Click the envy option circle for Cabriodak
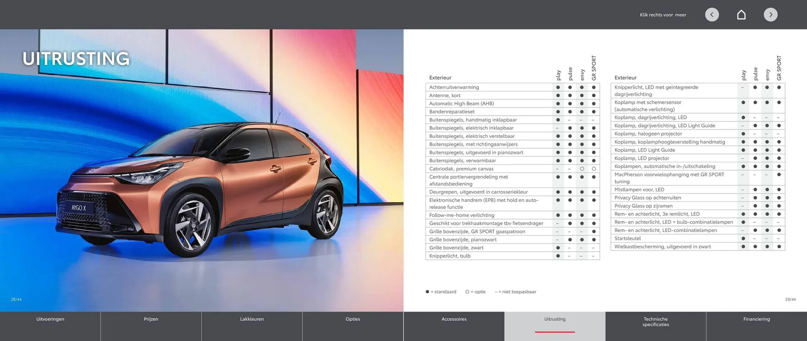Image resolution: width=807 pixels, height=341 pixels. [582, 169]
